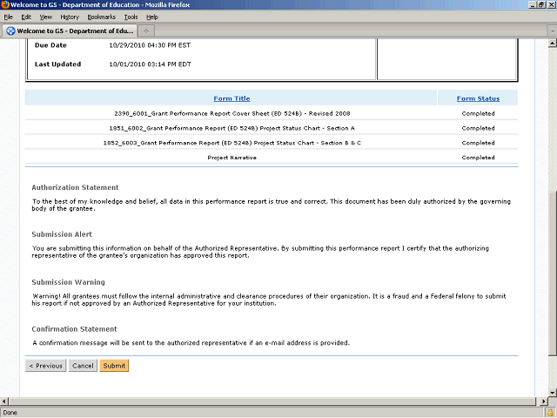
Task: Click the Completed status for Section A
Action: [478, 128]
